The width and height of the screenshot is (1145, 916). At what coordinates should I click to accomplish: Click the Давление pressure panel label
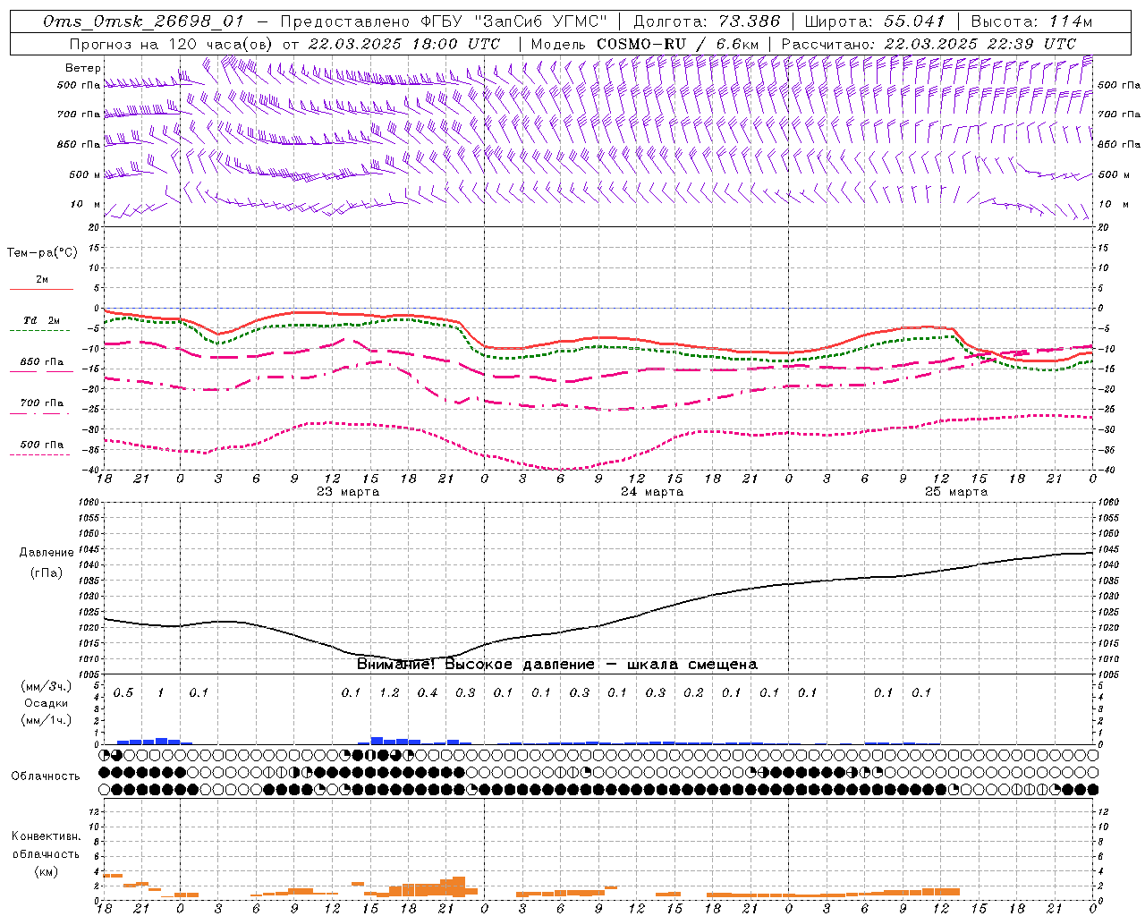pos(47,553)
